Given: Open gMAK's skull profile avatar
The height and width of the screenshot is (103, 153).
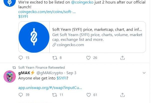Looking at the screenshot, I should pos(10,76).
